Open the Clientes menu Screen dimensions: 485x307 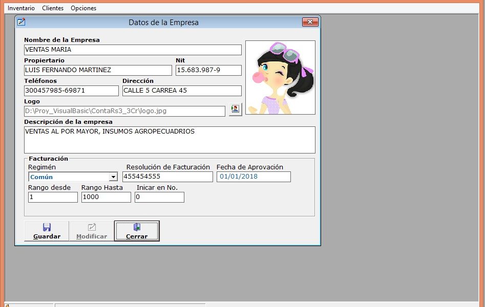pos(53,8)
